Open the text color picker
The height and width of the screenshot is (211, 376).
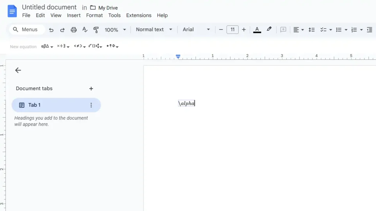[257, 30]
